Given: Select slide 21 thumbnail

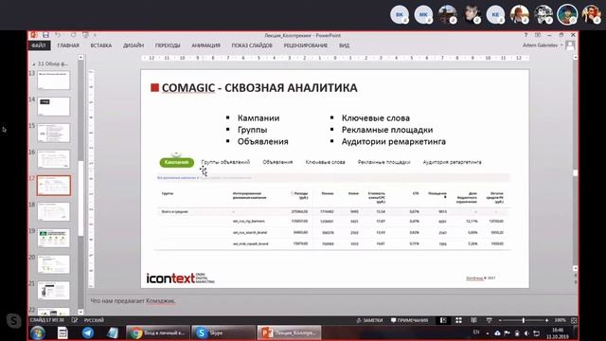Looking at the screenshot, I should 53,291.
